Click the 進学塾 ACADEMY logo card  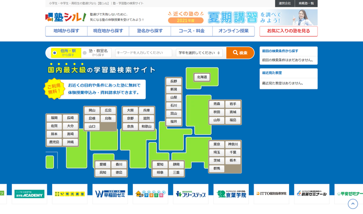[x=29, y=194]
